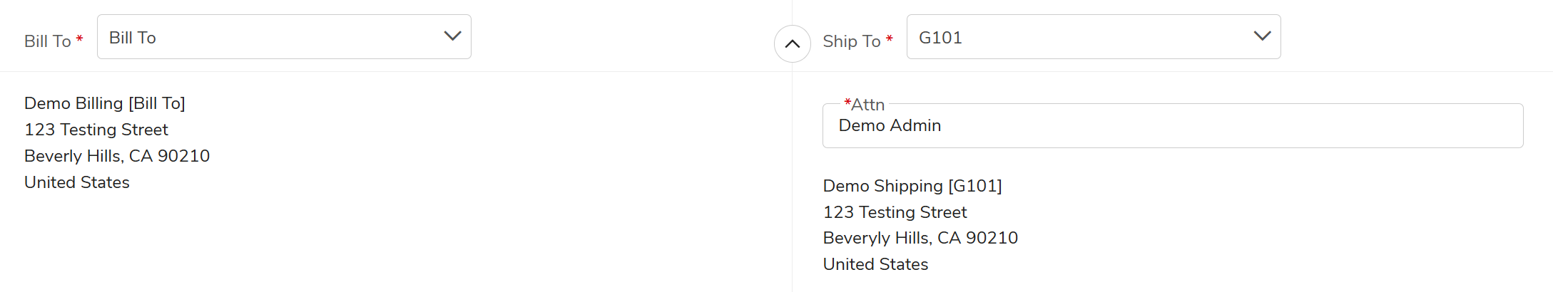Viewport: 1553px width, 292px height.
Task: Focus the Attn field containing Demo Admin
Action: (x=1171, y=126)
